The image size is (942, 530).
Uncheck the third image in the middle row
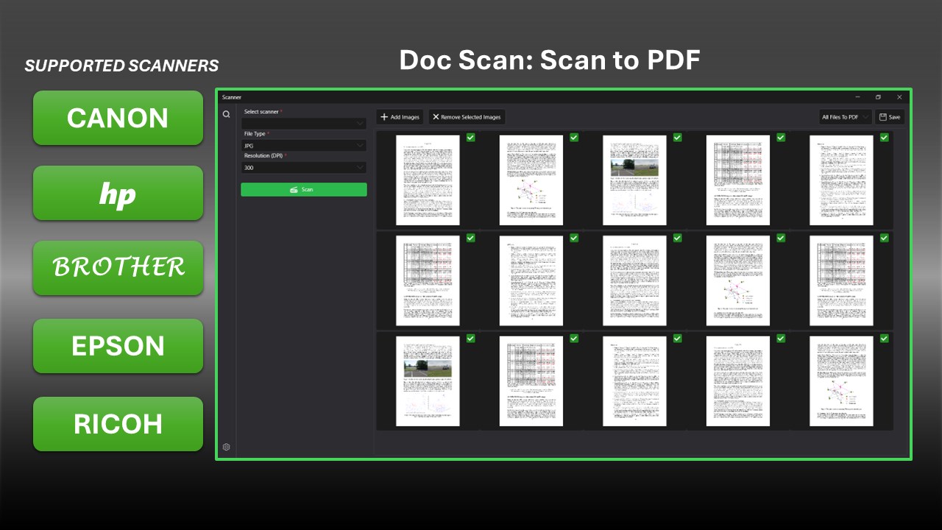pos(677,238)
